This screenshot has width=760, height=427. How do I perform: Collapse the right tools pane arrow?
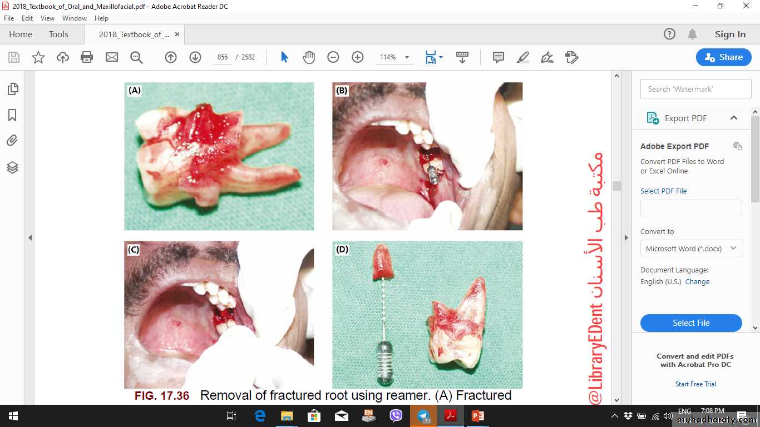point(626,237)
